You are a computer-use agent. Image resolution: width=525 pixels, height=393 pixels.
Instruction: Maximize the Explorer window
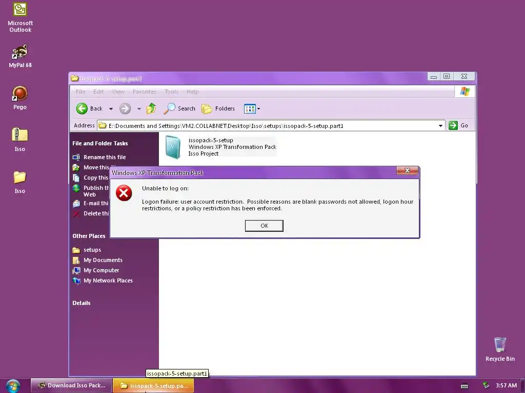point(447,77)
